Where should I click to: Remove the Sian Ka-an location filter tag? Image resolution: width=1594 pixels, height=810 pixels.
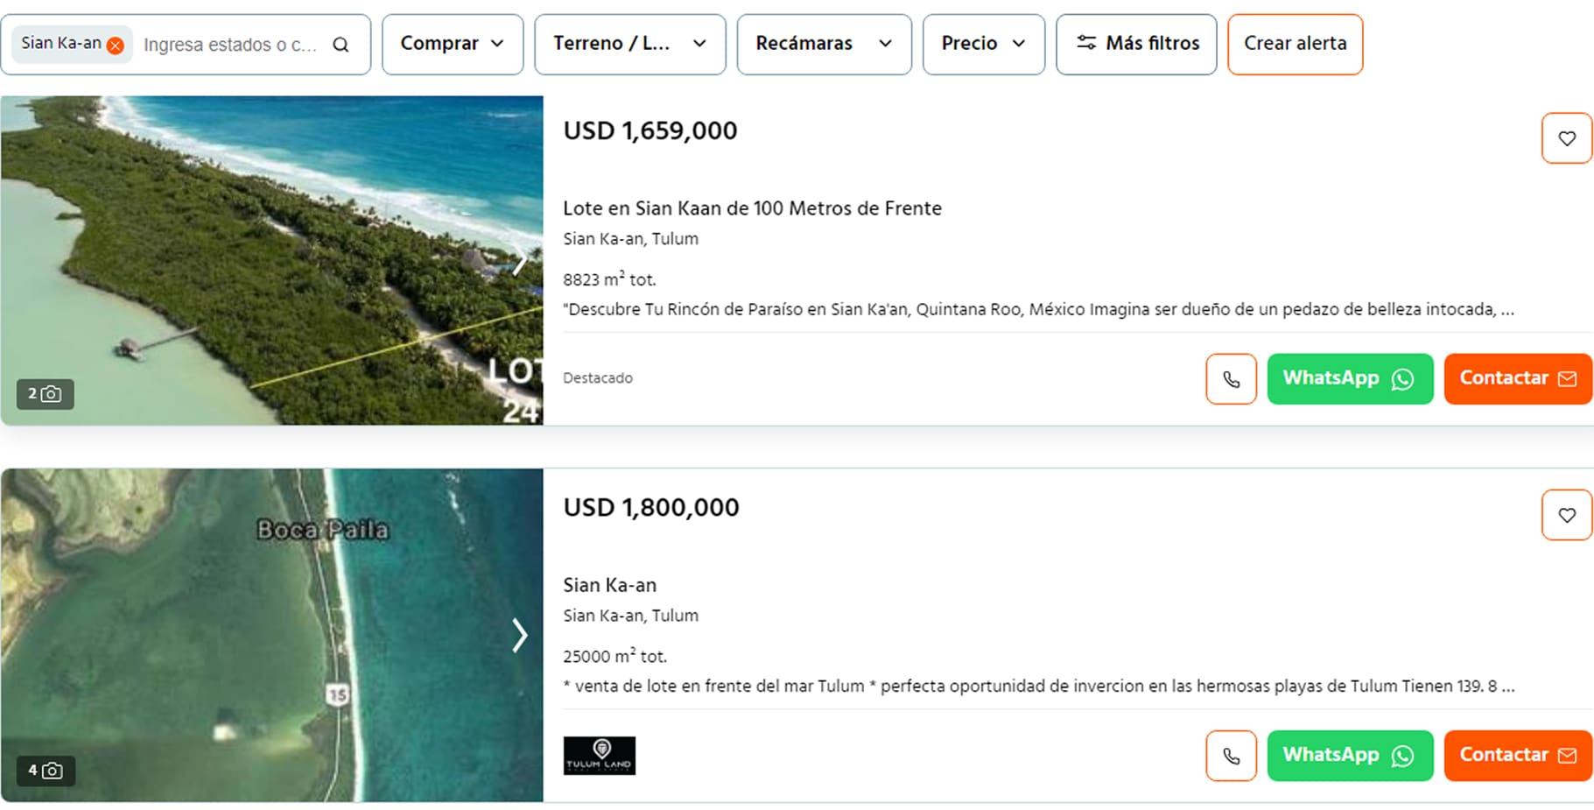[115, 46]
